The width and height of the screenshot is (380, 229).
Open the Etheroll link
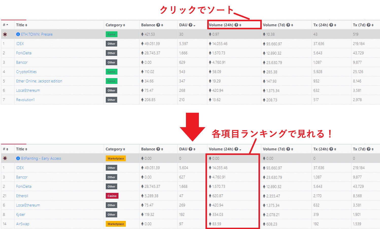[22, 196]
